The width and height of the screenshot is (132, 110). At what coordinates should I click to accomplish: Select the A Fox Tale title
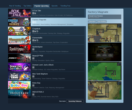click(37, 11)
